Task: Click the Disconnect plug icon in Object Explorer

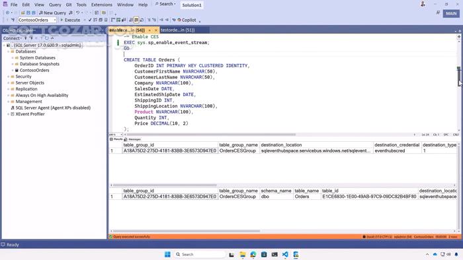Action: [x=31, y=38]
